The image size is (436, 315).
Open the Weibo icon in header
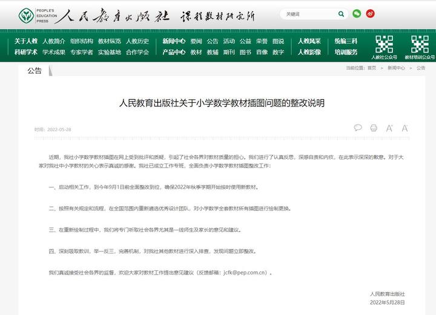click(371, 14)
